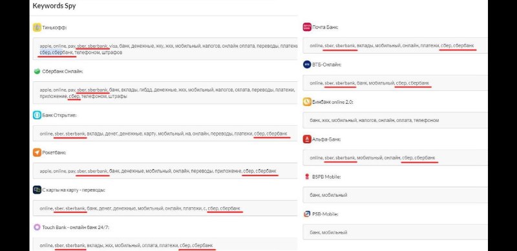The width and height of the screenshot is (517, 251).
Task: Click the Keywords Spy heading
Action: [54, 6]
